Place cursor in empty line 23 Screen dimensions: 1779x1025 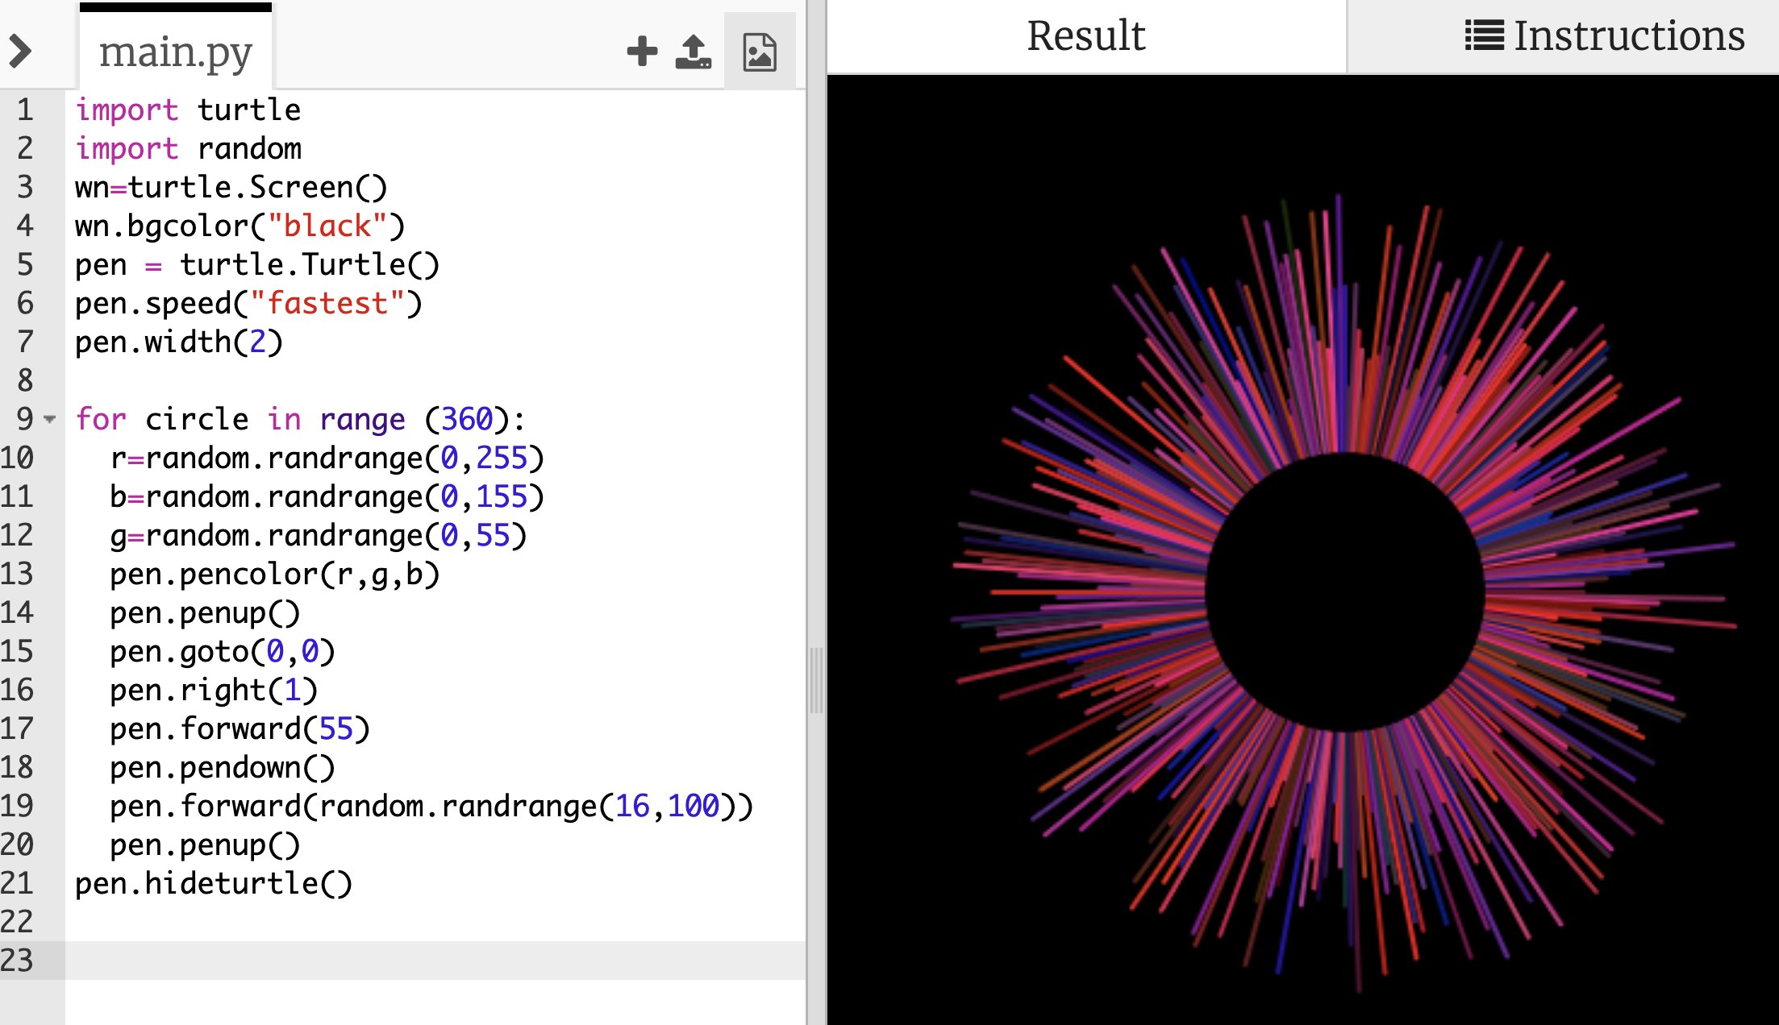click(x=403, y=961)
